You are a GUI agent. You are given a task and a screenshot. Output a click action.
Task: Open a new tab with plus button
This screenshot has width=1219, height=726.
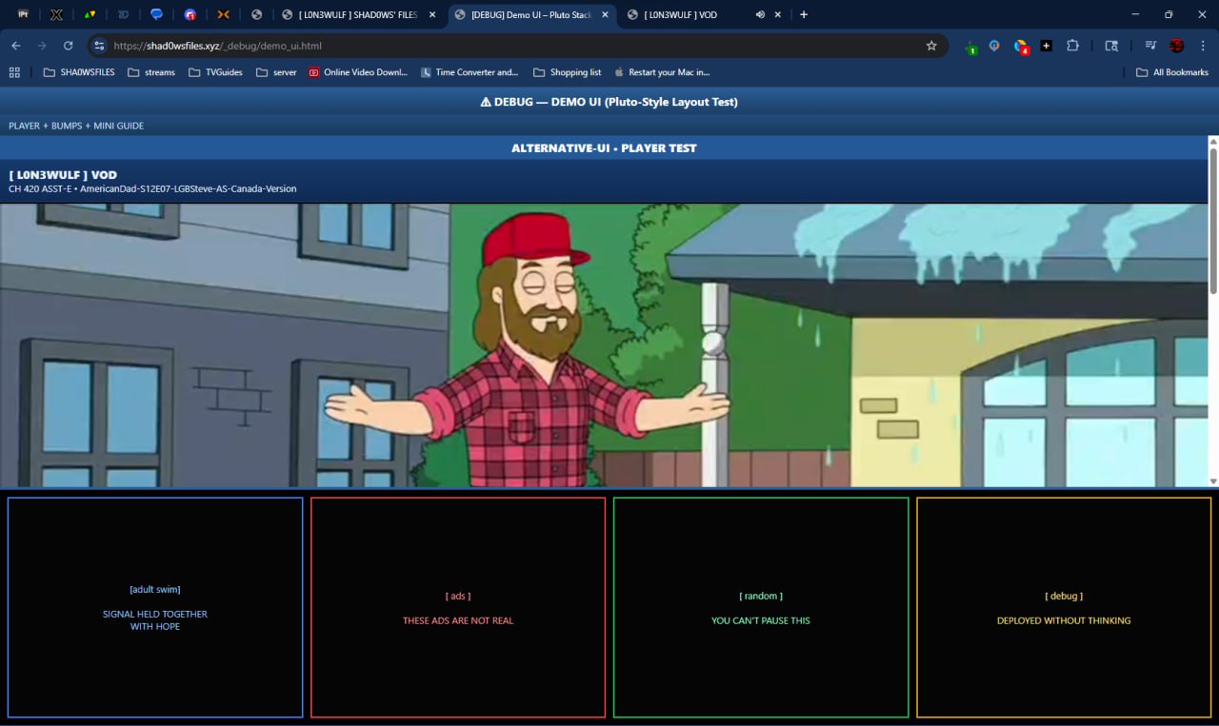click(804, 15)
